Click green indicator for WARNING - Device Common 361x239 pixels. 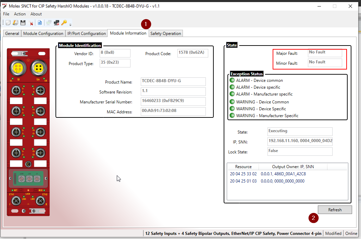232,102
